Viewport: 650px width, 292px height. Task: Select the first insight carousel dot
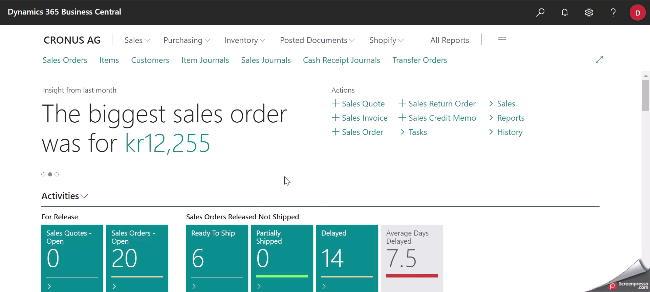43,174
